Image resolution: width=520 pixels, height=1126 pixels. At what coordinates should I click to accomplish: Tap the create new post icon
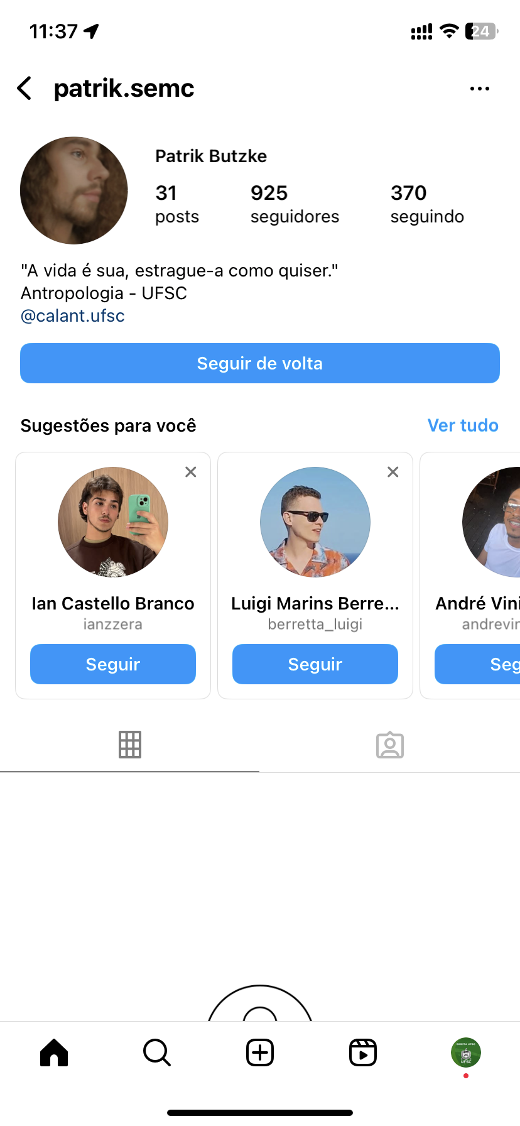pyautogui.click(x=260, y=1052)
